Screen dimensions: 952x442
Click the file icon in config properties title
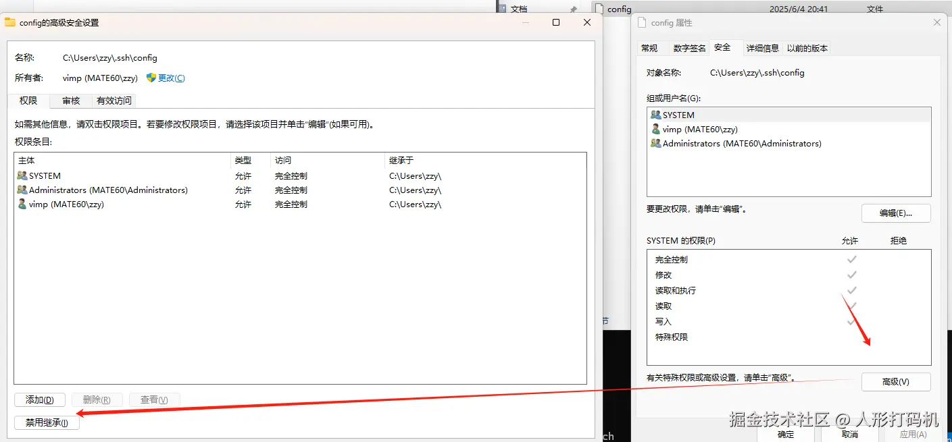tap(642, 22)
